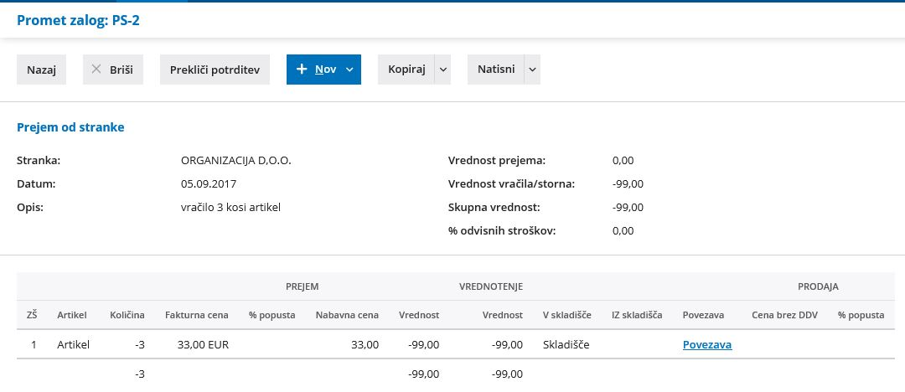Open the Natisni dropdown arrow
905x392 pixels.
(x=532, y=70)
